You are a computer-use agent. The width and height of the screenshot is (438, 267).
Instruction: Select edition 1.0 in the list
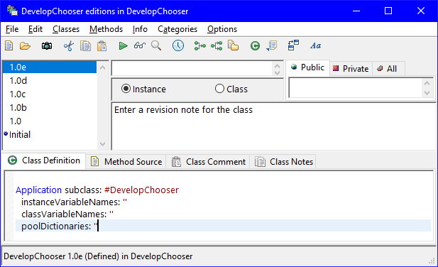click(50, 121)
